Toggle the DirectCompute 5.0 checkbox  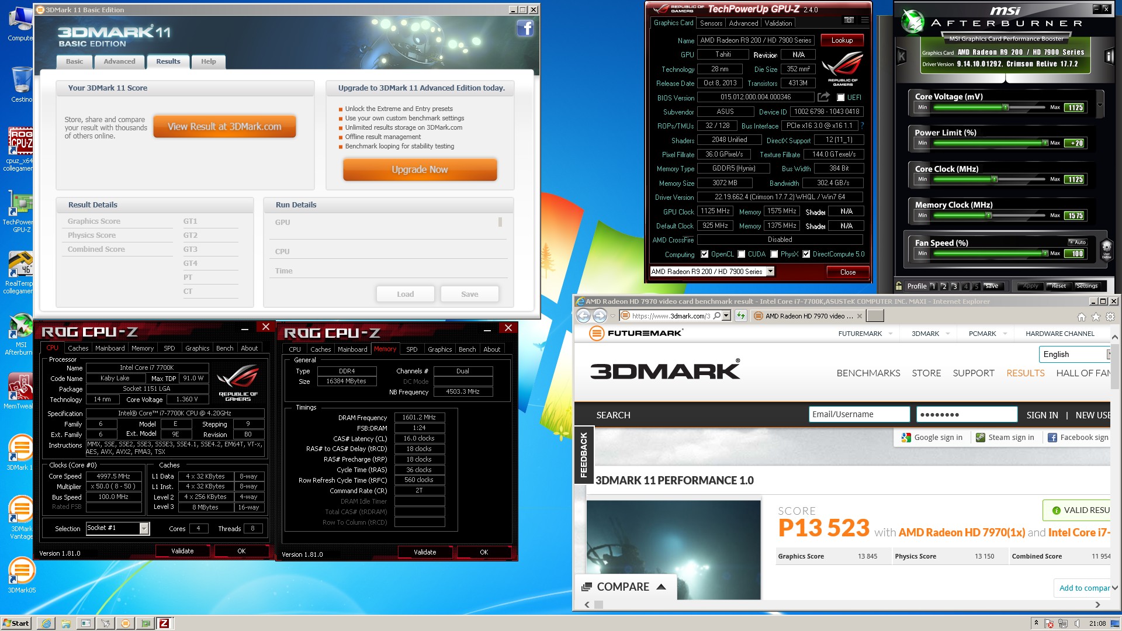pyautogui.click(x=806, y=254)
